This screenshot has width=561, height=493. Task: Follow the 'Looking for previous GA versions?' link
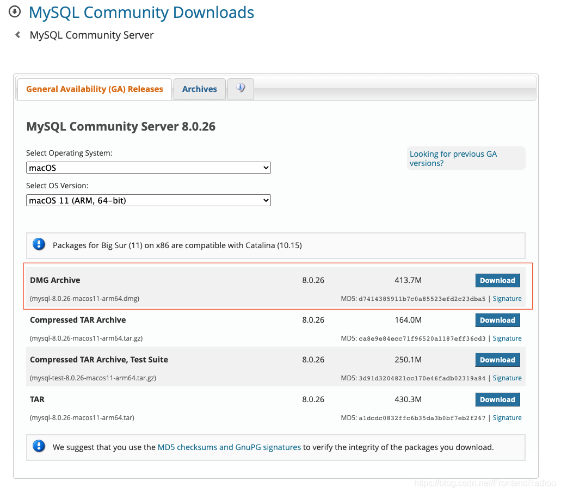[x=453, y=158]
